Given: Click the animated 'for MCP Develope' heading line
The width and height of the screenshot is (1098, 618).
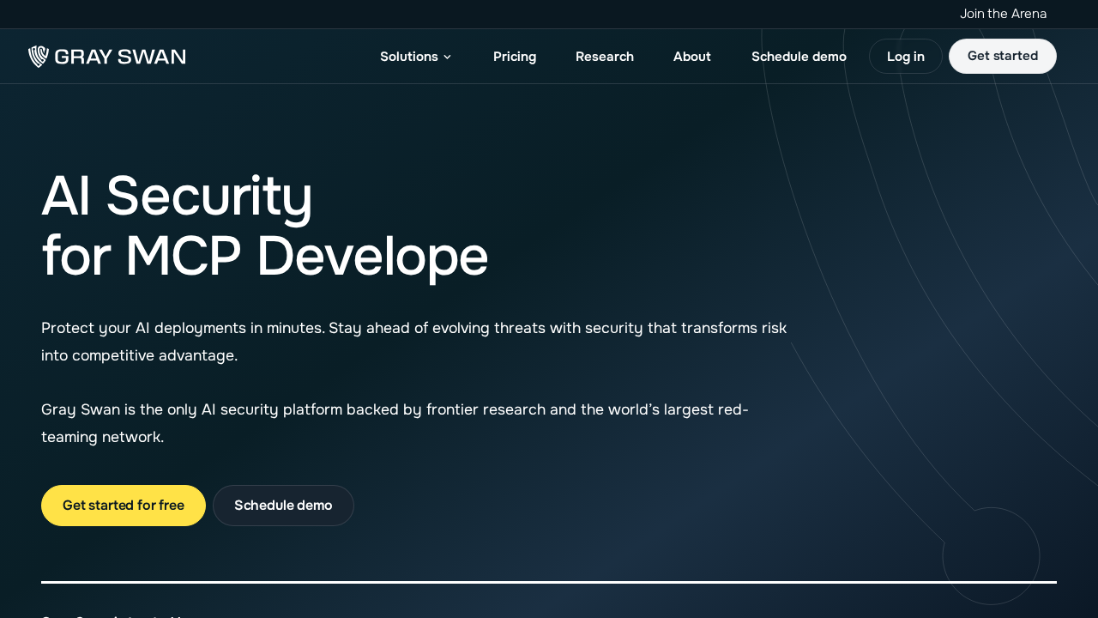Looking at the screenshot, I should (264, 257).
